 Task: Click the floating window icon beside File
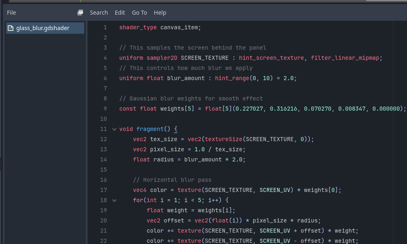tap(80, 13)
